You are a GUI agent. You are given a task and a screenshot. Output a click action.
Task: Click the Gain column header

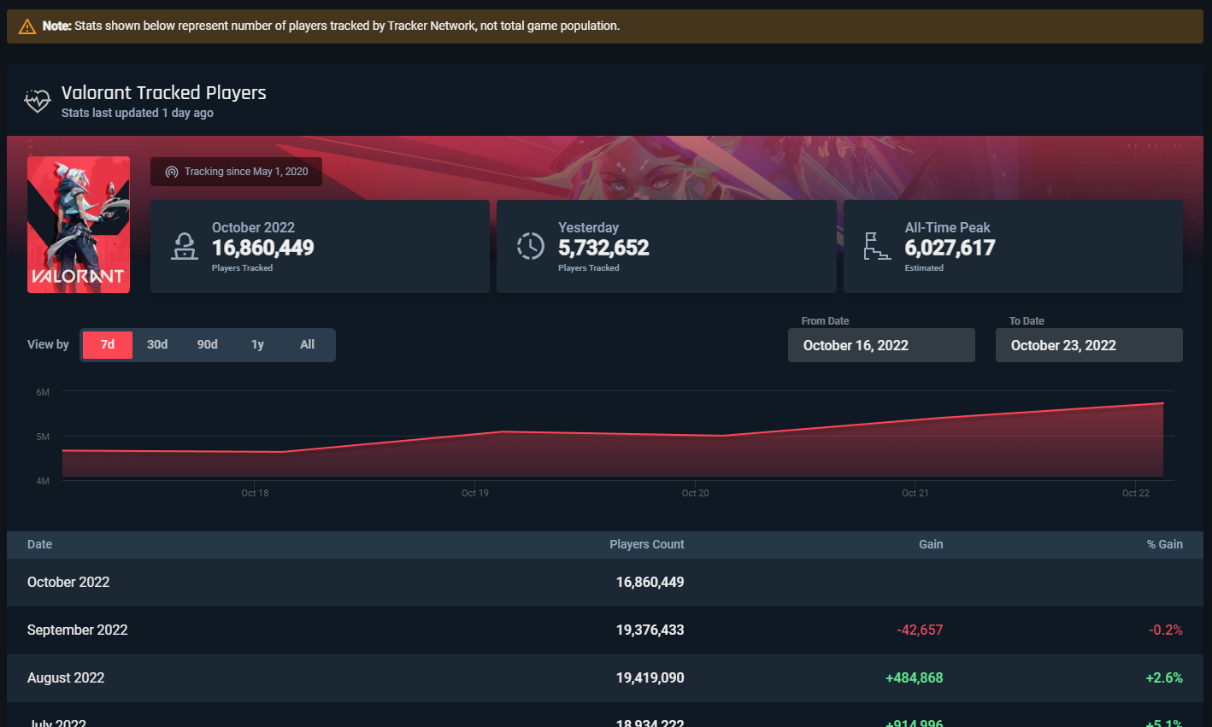931,544
